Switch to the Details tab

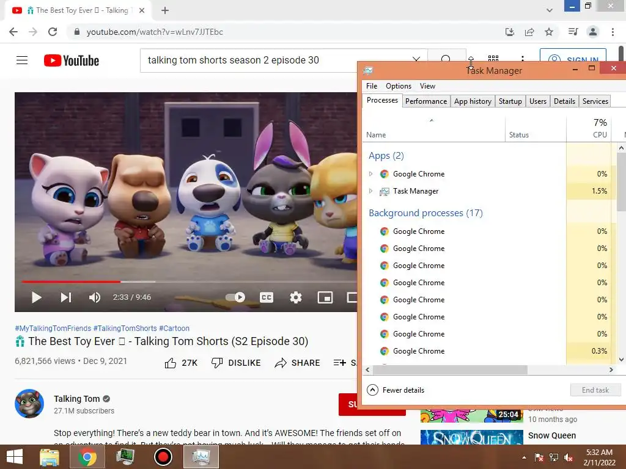pyautogui.click(x=564, y=101)
